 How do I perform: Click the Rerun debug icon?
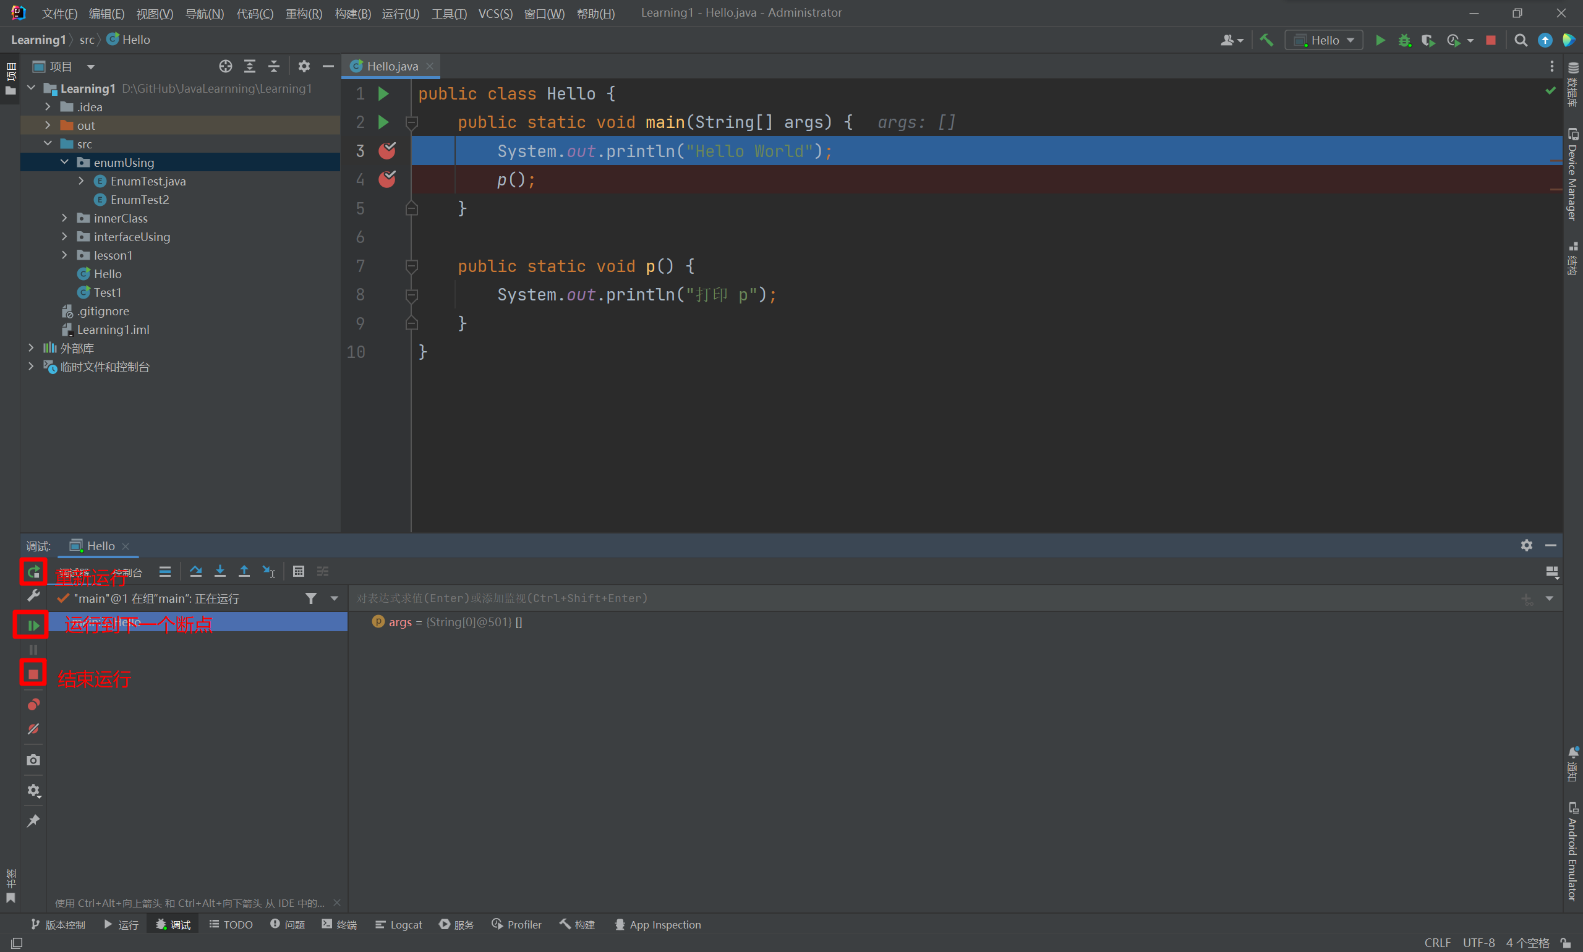33,572
